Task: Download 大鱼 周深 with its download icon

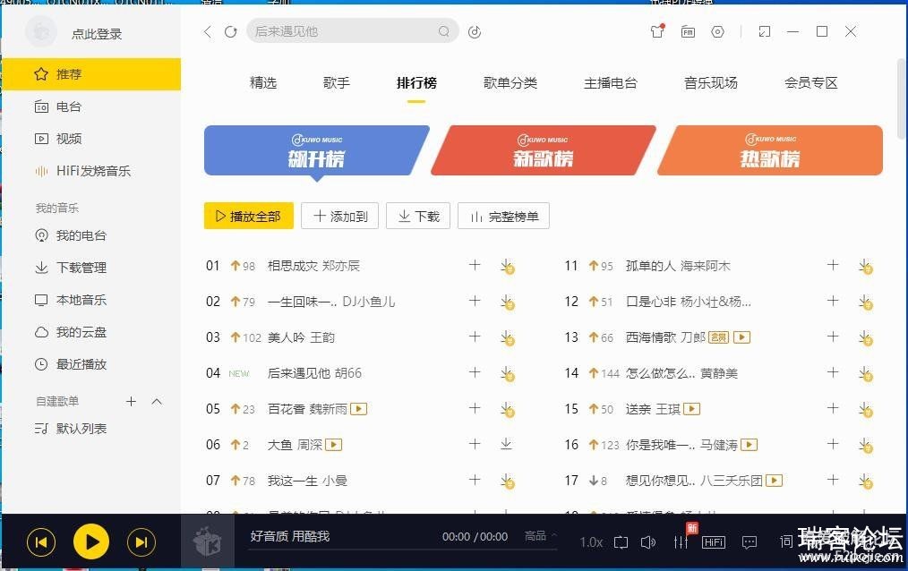Action: pyautogui.click(x=506, y=444)
